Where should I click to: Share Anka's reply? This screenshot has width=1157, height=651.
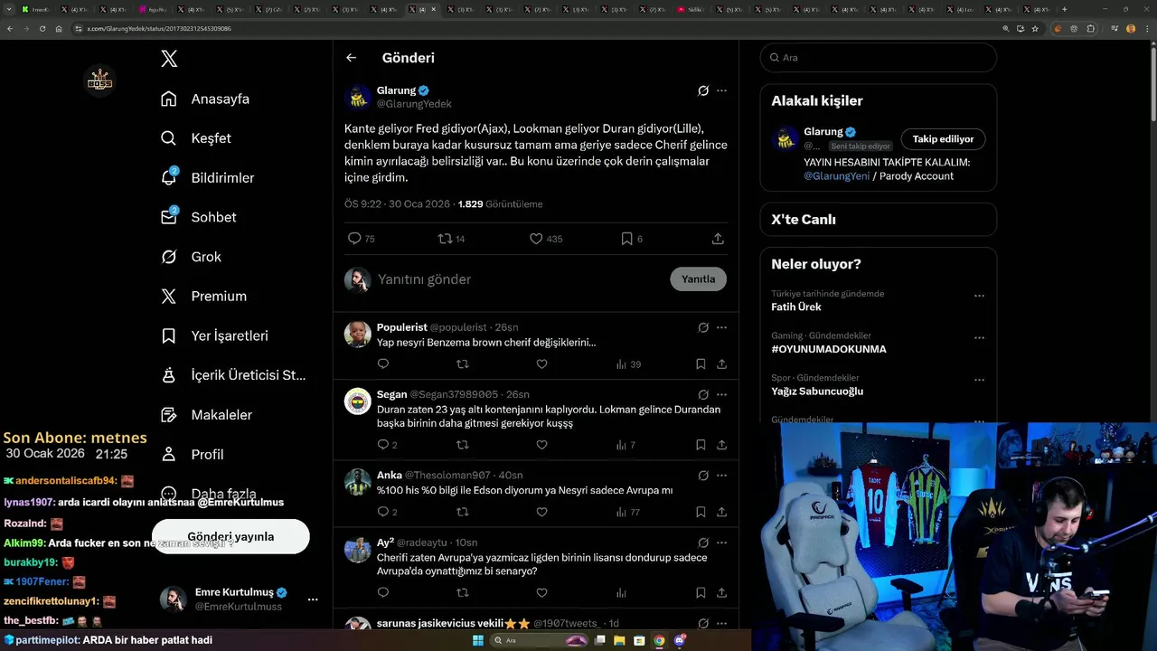pos(721,512)
